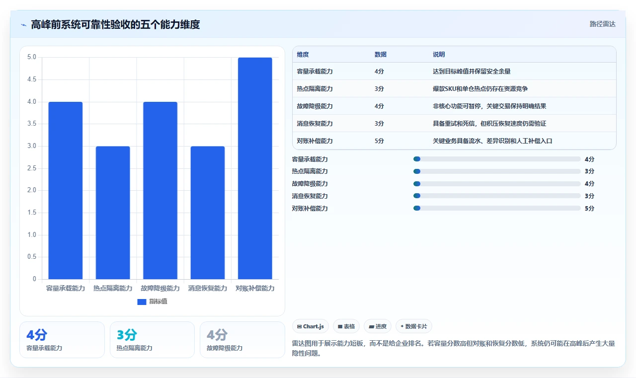Screen dimensions: 636x378
Task: Click the description 非核心功能可暂停，关键交易保持明确结果
Action: [x=489, y=106]
